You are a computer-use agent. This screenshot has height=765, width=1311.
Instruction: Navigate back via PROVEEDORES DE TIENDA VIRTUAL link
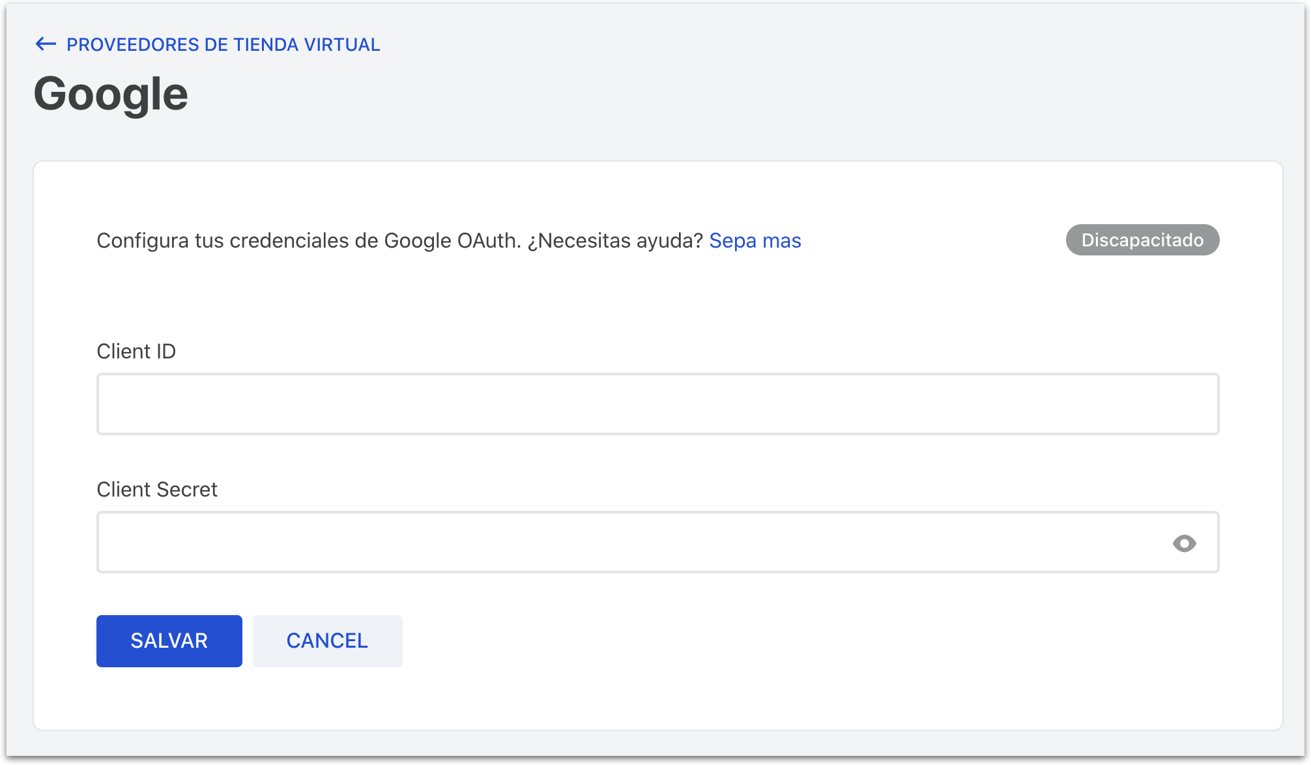pos(222,44)
